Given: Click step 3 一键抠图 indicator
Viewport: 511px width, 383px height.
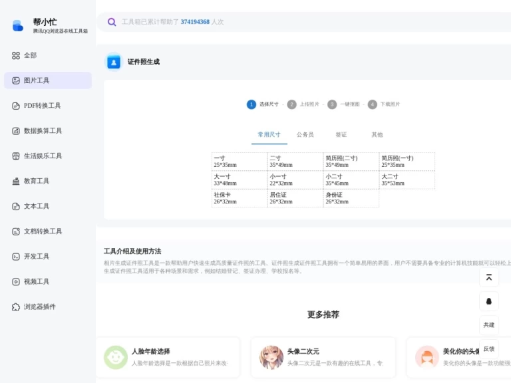Looking at the screenshot, I should 343,104.
